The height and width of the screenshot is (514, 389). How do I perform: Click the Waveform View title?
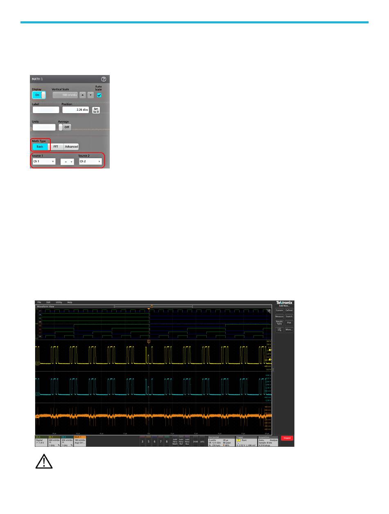click(45, 306)
